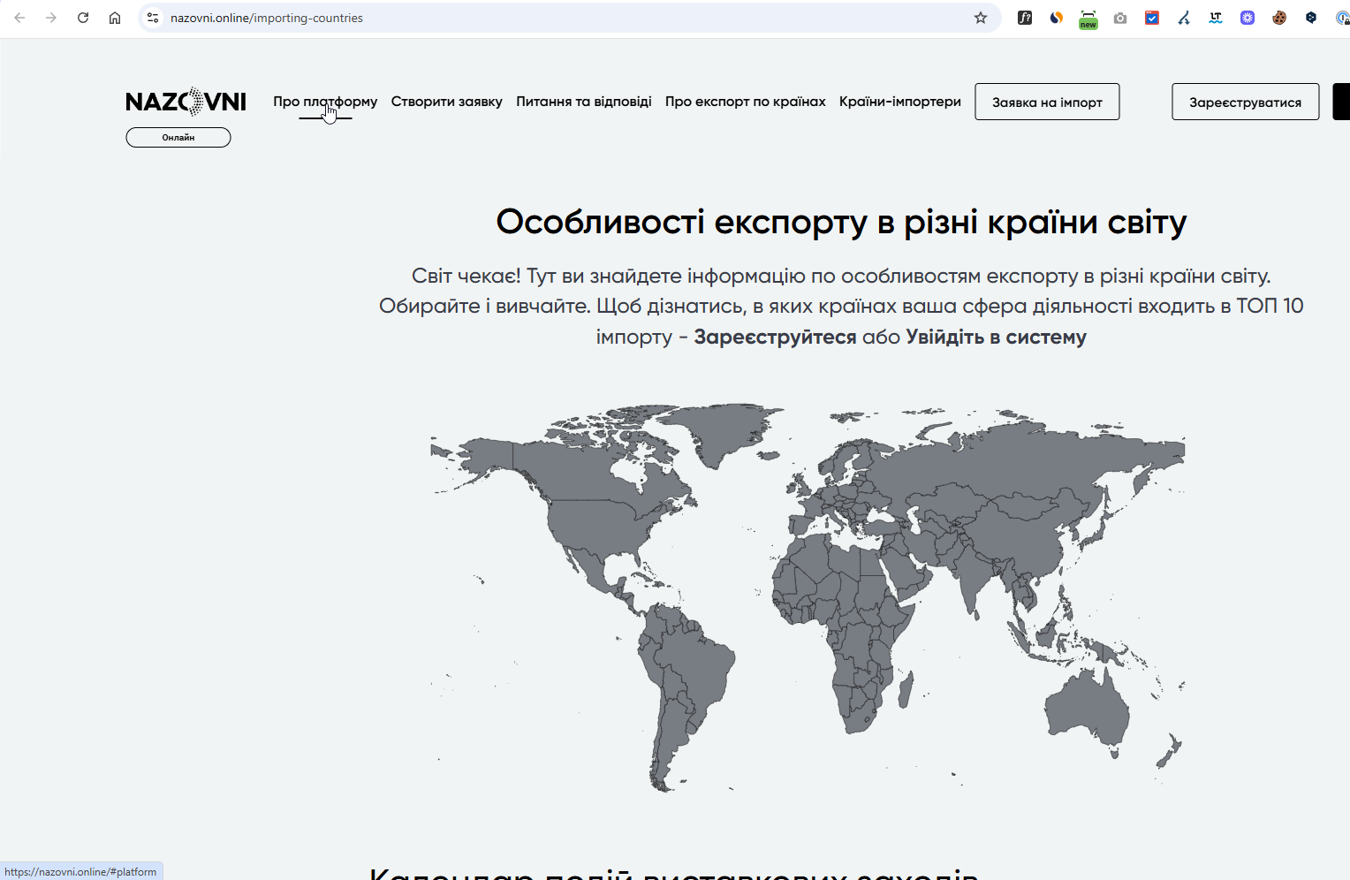Follow the "Зареєструйтеся" bold link
The width and height of the screenshot is (1350, 880).
tap(775, 337)
